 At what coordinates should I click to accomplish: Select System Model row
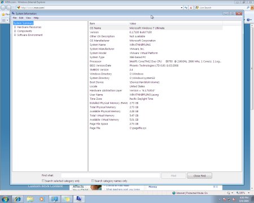click(x=156, y=53)
